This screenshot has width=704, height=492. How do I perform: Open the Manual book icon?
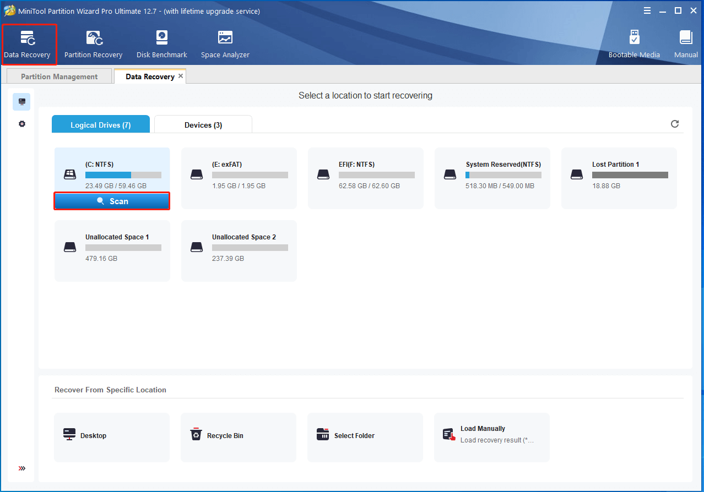click(686, 45)
